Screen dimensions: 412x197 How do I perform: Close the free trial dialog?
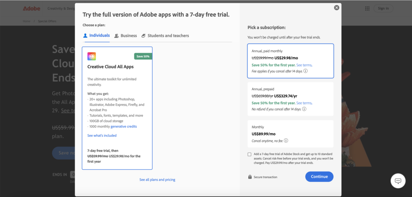(x=337, y=8)
